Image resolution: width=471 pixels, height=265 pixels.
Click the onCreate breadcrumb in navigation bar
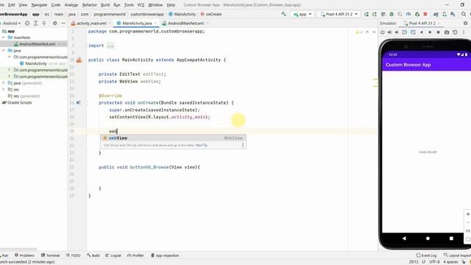click(211, 14)
